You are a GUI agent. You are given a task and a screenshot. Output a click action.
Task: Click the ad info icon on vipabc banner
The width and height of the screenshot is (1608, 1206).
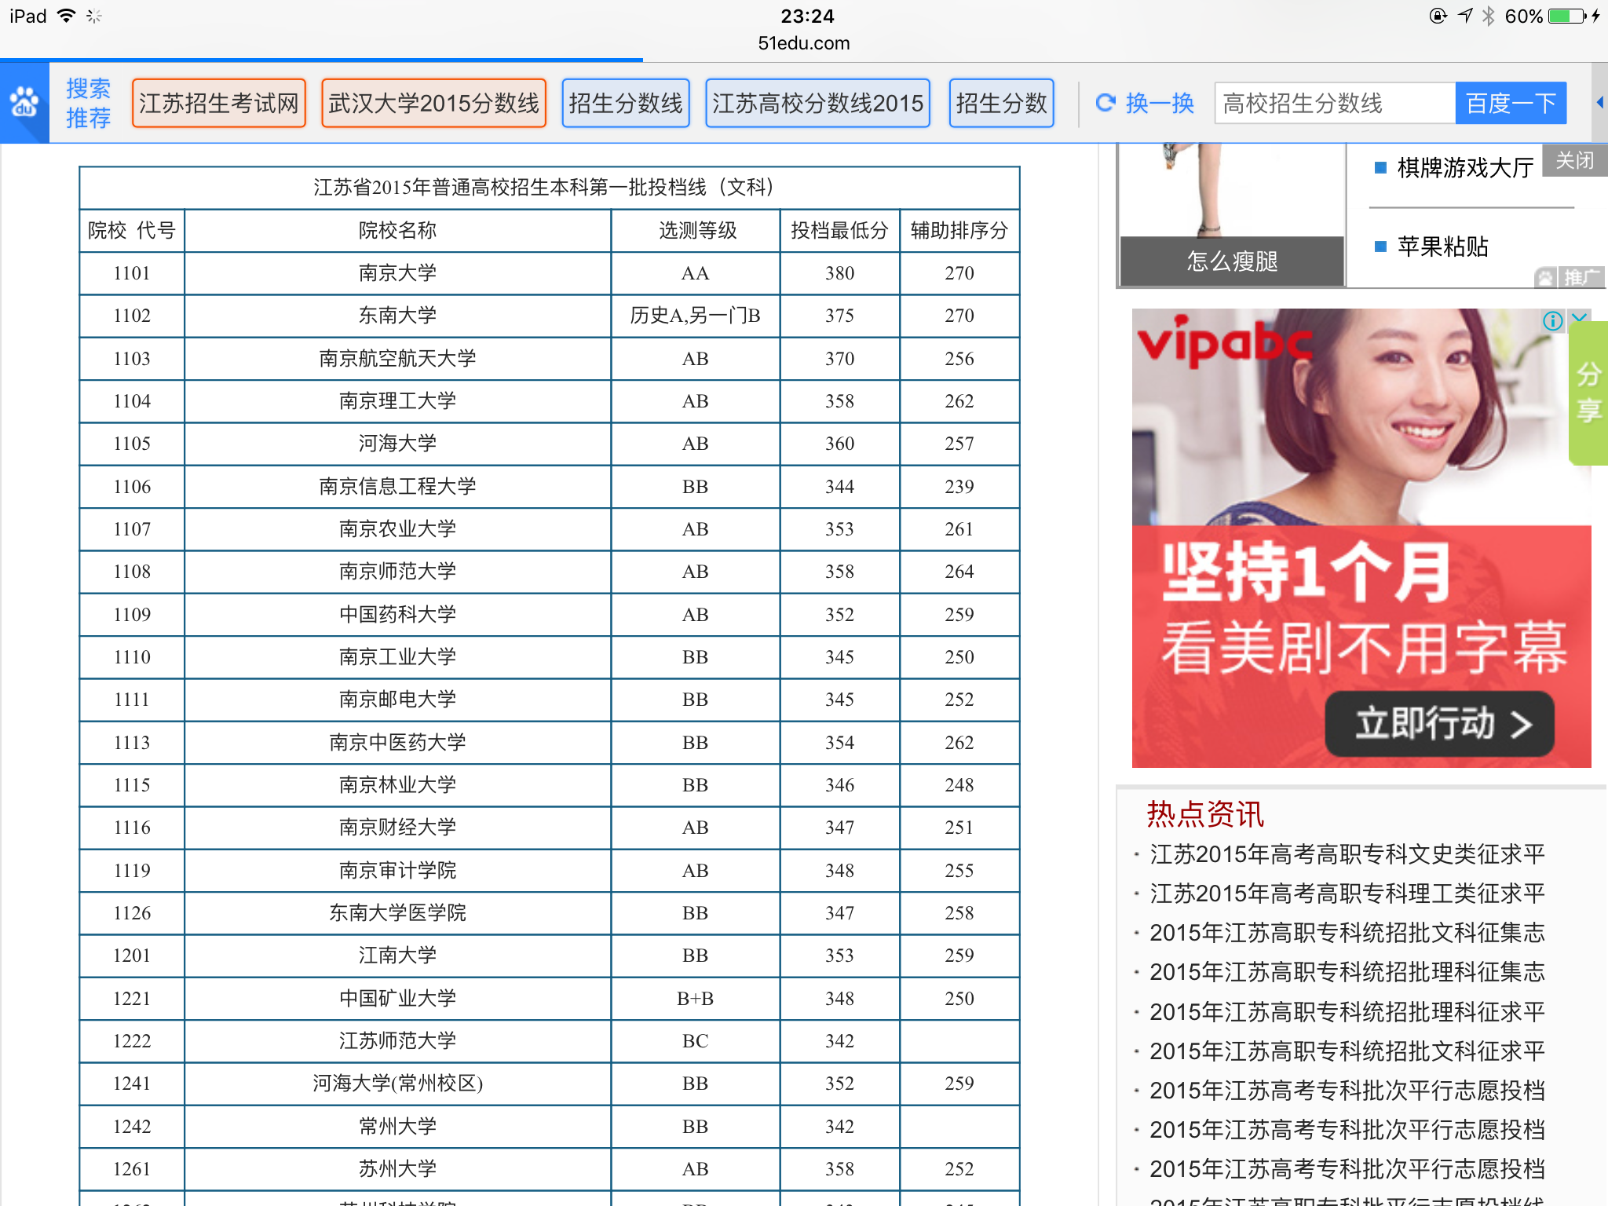tap(1552, 320)
